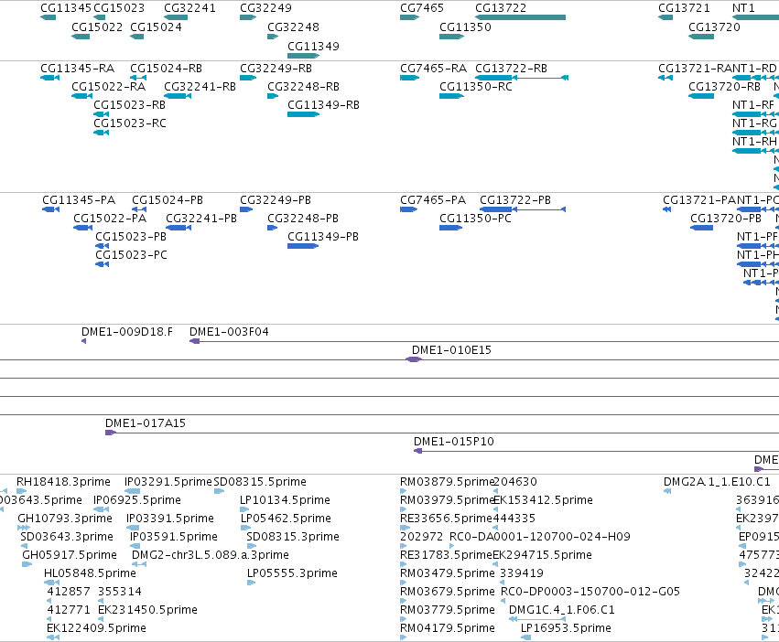This screenshot has width=779, height=642.
Task: Select the CG13721 gene label
Action: 684,8
